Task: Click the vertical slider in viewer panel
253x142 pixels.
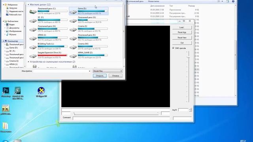Action: point(189,77)
